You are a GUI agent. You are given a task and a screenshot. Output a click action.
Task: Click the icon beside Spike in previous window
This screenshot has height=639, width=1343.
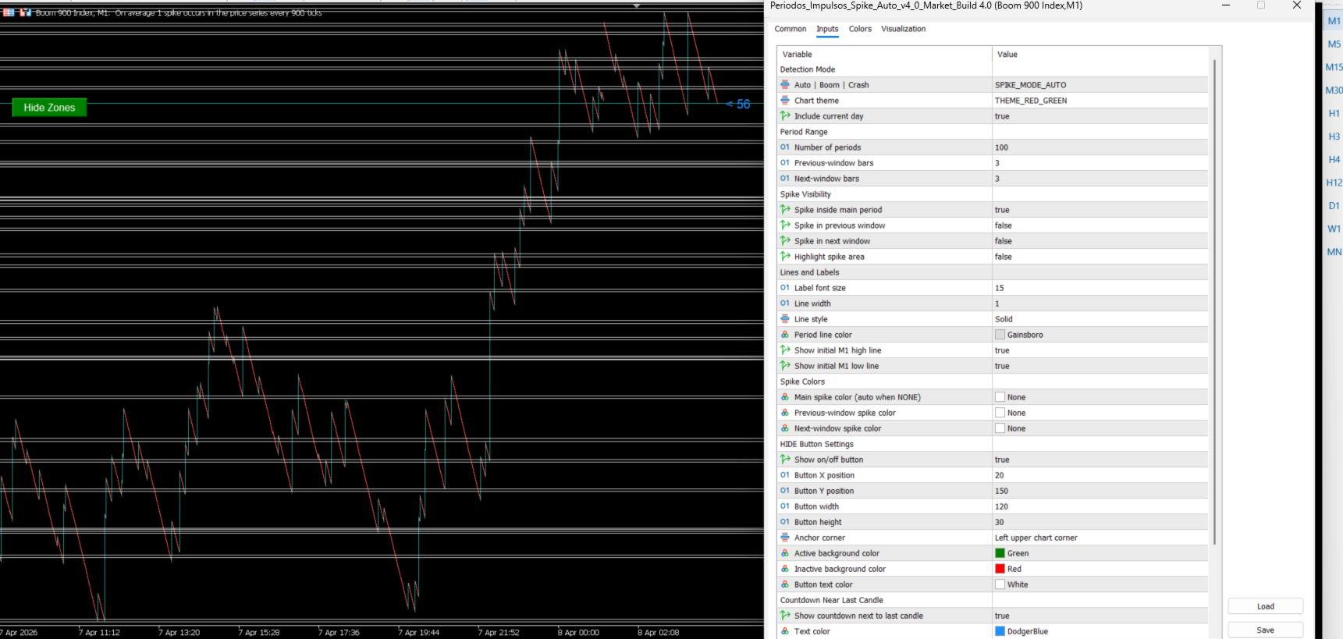[785, 225]
